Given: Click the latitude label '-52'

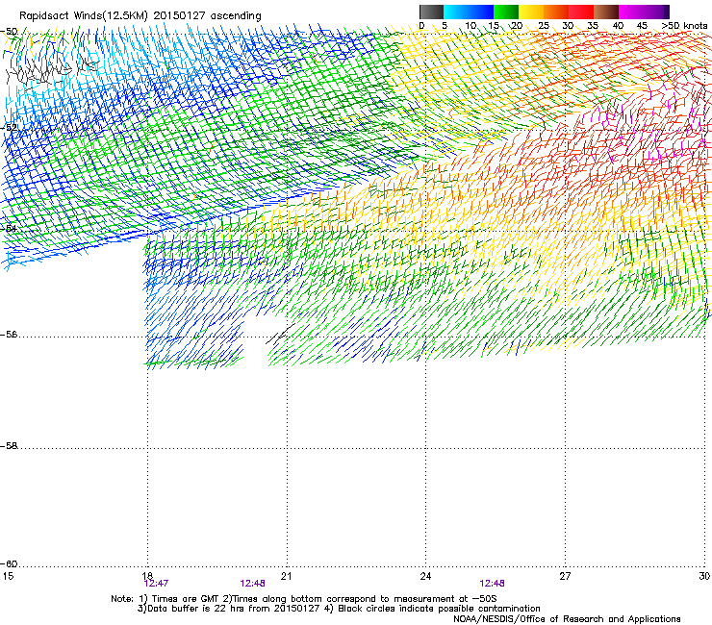Looking at the screenshot, I should (x=9, y=128).
